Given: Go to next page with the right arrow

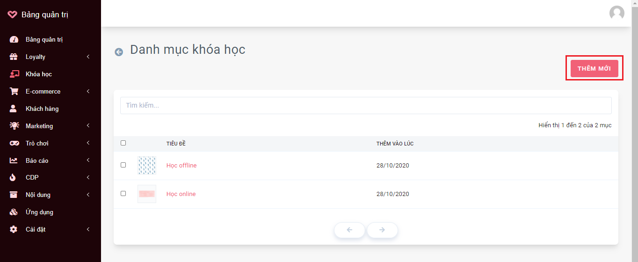Looking at the screenshot, I should click(x=382, y=230).
